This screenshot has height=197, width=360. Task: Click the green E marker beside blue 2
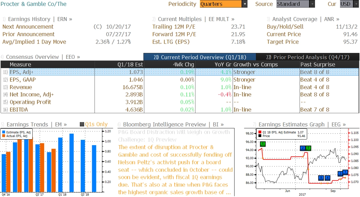[x=308, y=148]
